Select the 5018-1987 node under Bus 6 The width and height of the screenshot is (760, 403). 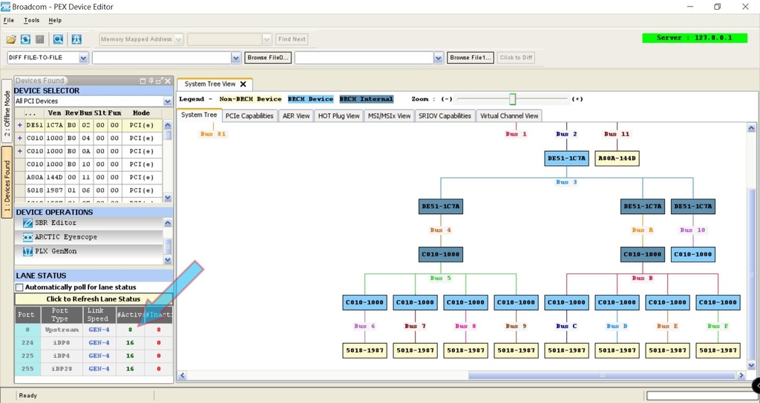pyautogui.click(x=364, y=350)
